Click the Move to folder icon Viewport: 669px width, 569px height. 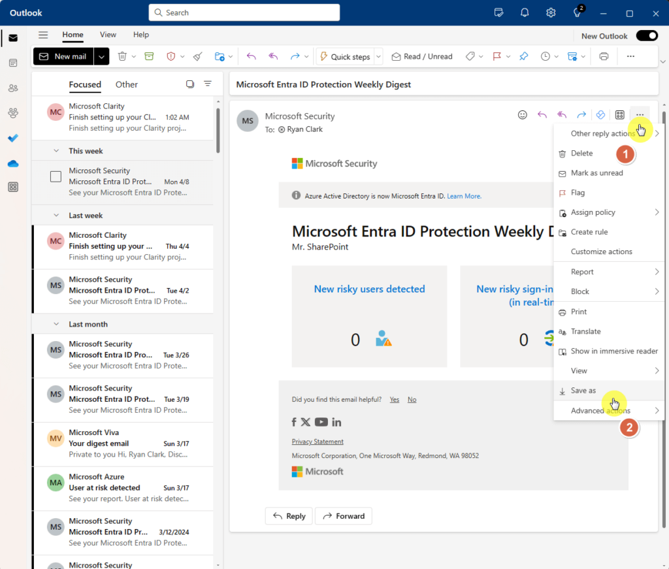pyautogui.click(x=220, y=56)
